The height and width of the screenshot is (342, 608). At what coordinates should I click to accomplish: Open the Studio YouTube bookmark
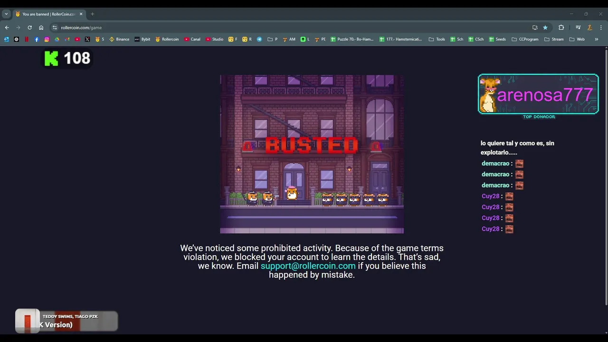pyautogui.click(x=215, y=39)
